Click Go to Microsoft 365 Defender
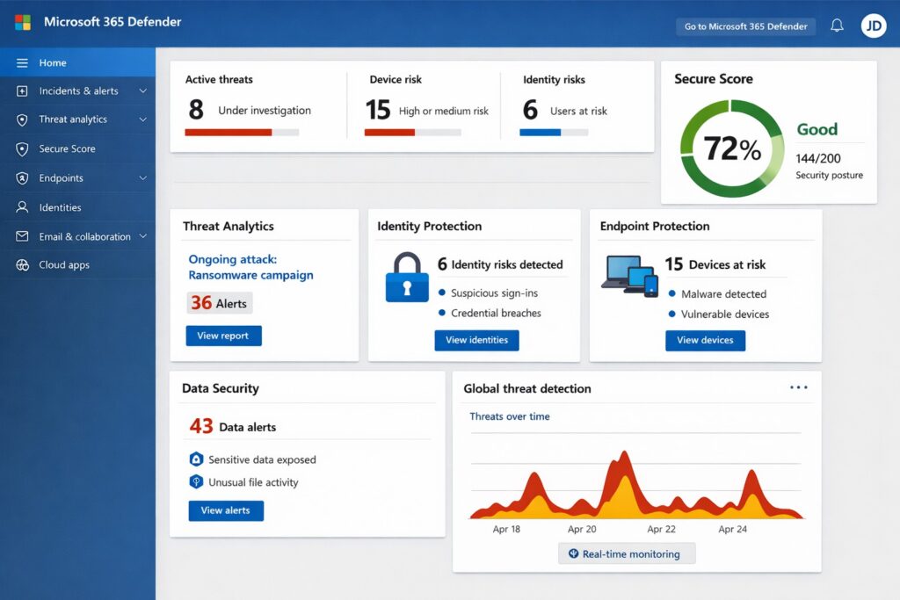 [x=745, y=25]
